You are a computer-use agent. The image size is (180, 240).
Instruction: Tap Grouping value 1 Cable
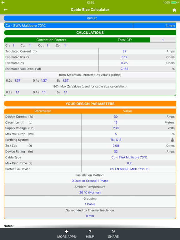pos(90,204)
